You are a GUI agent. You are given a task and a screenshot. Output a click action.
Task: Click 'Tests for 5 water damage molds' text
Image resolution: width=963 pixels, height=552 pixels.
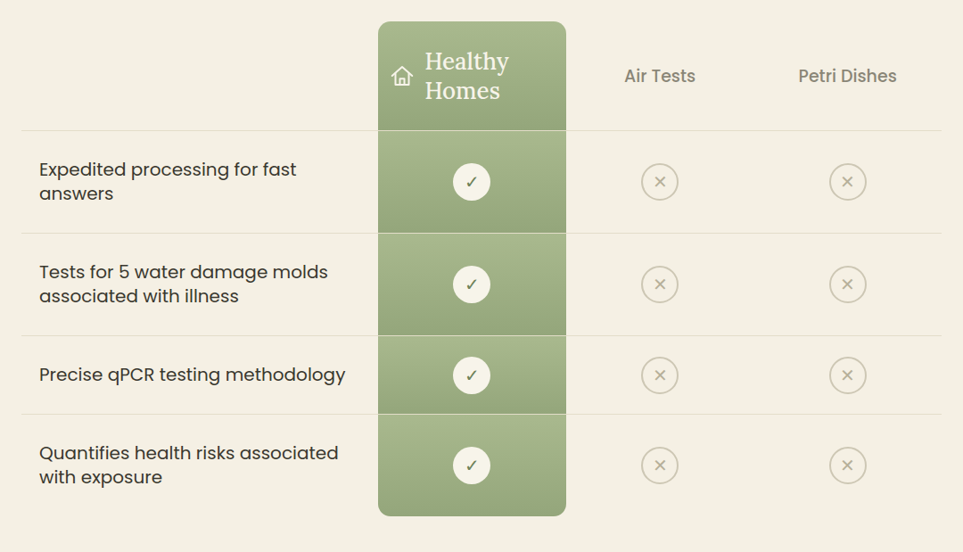click(184, 284)
